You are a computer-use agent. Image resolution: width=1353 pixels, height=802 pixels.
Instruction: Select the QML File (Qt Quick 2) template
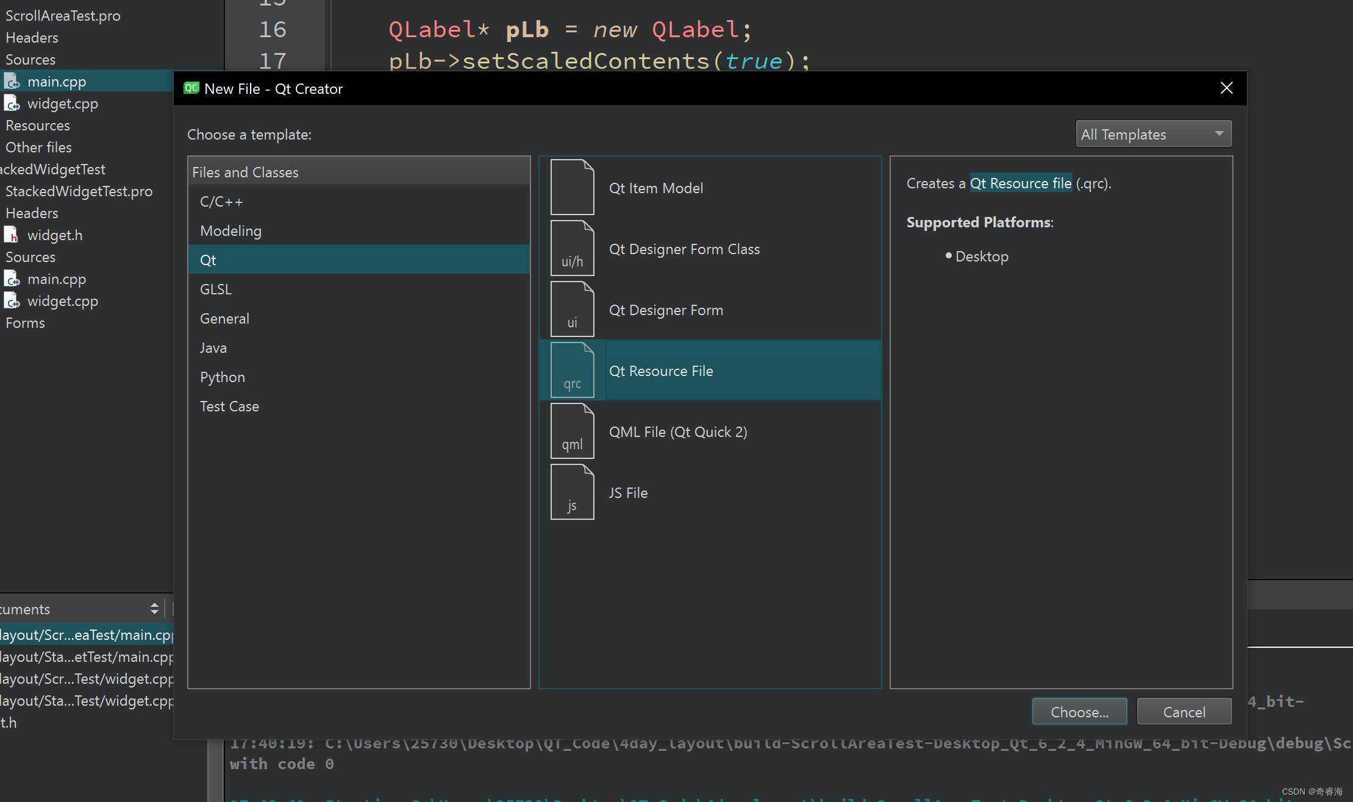(x=677, y=431)
